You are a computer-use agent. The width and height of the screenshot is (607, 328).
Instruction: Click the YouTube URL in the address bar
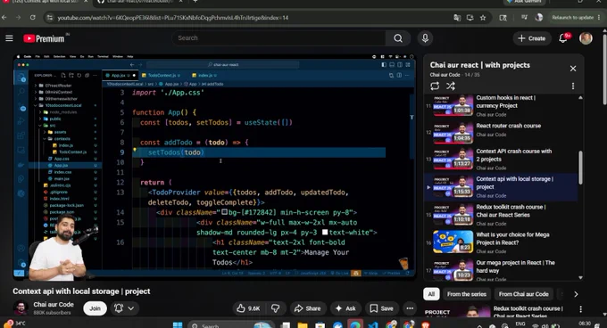(x=172, y=18)
